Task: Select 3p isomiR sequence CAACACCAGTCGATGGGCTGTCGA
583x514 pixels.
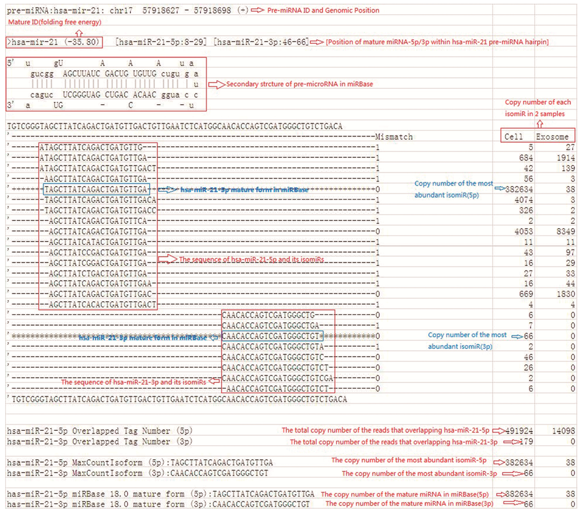Action: click(x=277, y=378)
